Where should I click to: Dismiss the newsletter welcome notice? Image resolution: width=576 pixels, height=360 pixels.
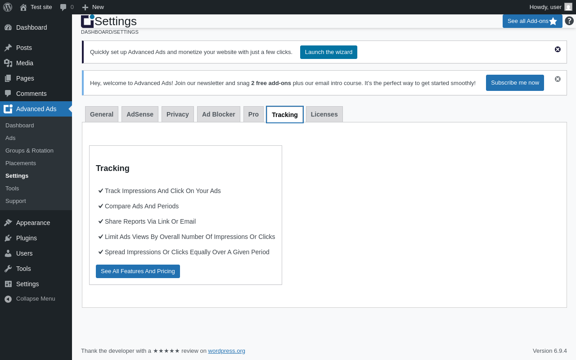click(558, 79)
